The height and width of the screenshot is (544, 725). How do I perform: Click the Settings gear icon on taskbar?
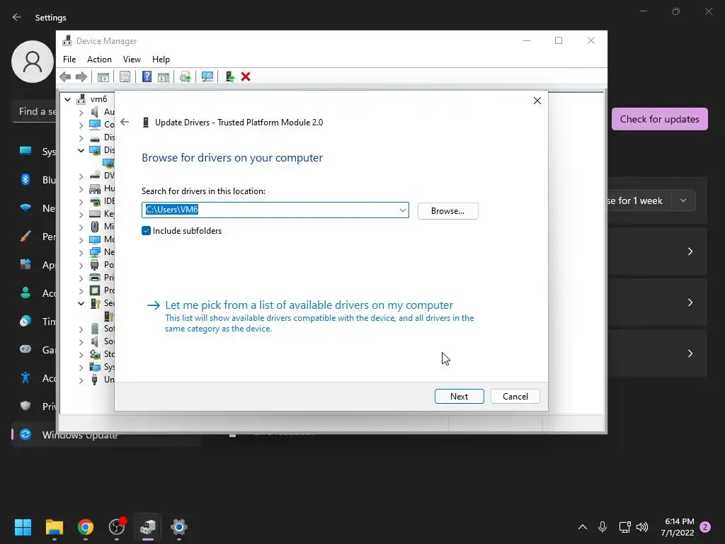pyautogui.click(x=179, y=527)
